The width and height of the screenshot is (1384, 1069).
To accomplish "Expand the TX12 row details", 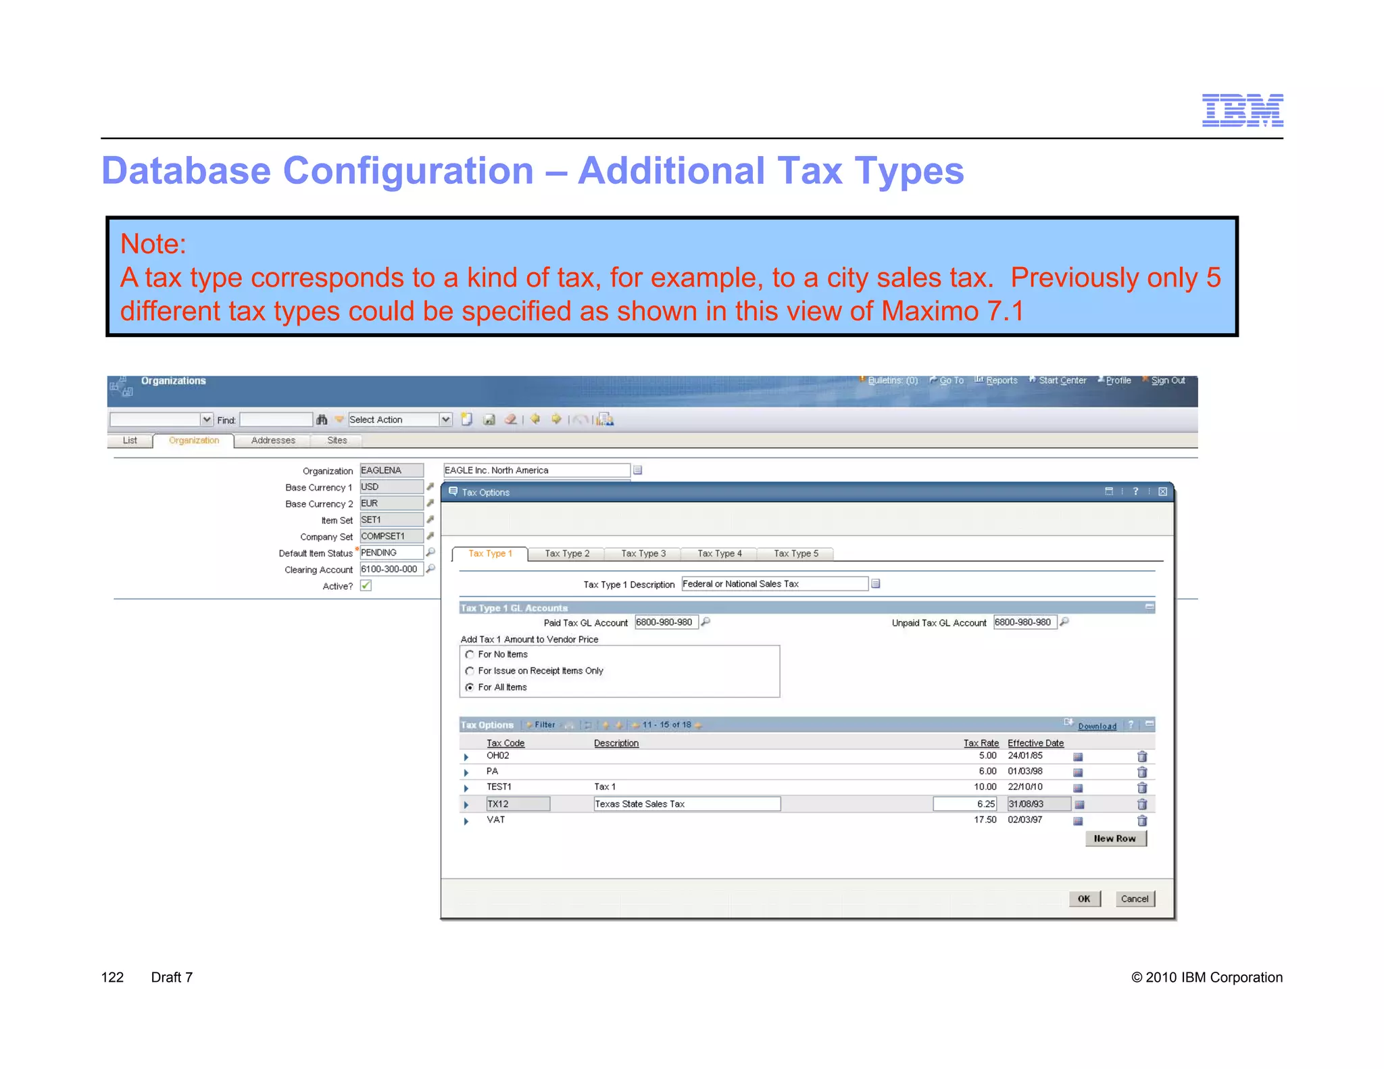I will [466, 805].
